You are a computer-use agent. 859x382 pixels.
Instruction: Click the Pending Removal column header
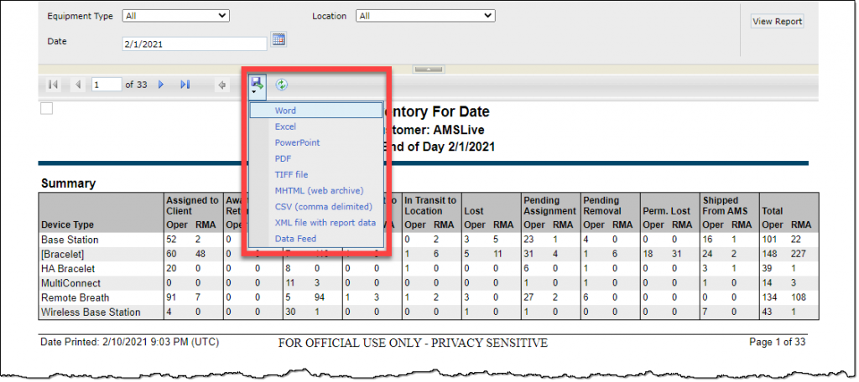tap(602, 205)
